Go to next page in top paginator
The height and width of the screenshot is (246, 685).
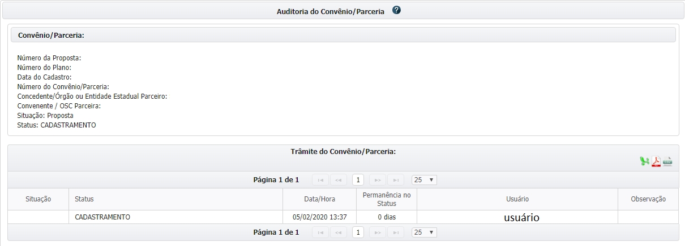point(377,180)
